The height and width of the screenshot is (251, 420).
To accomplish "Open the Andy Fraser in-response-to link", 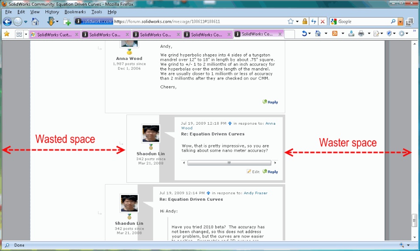I will pyautogui.click(x=255, y=193).
